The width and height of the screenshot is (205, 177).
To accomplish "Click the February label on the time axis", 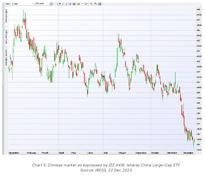I will pyautogui.click(x=32, y=153).
